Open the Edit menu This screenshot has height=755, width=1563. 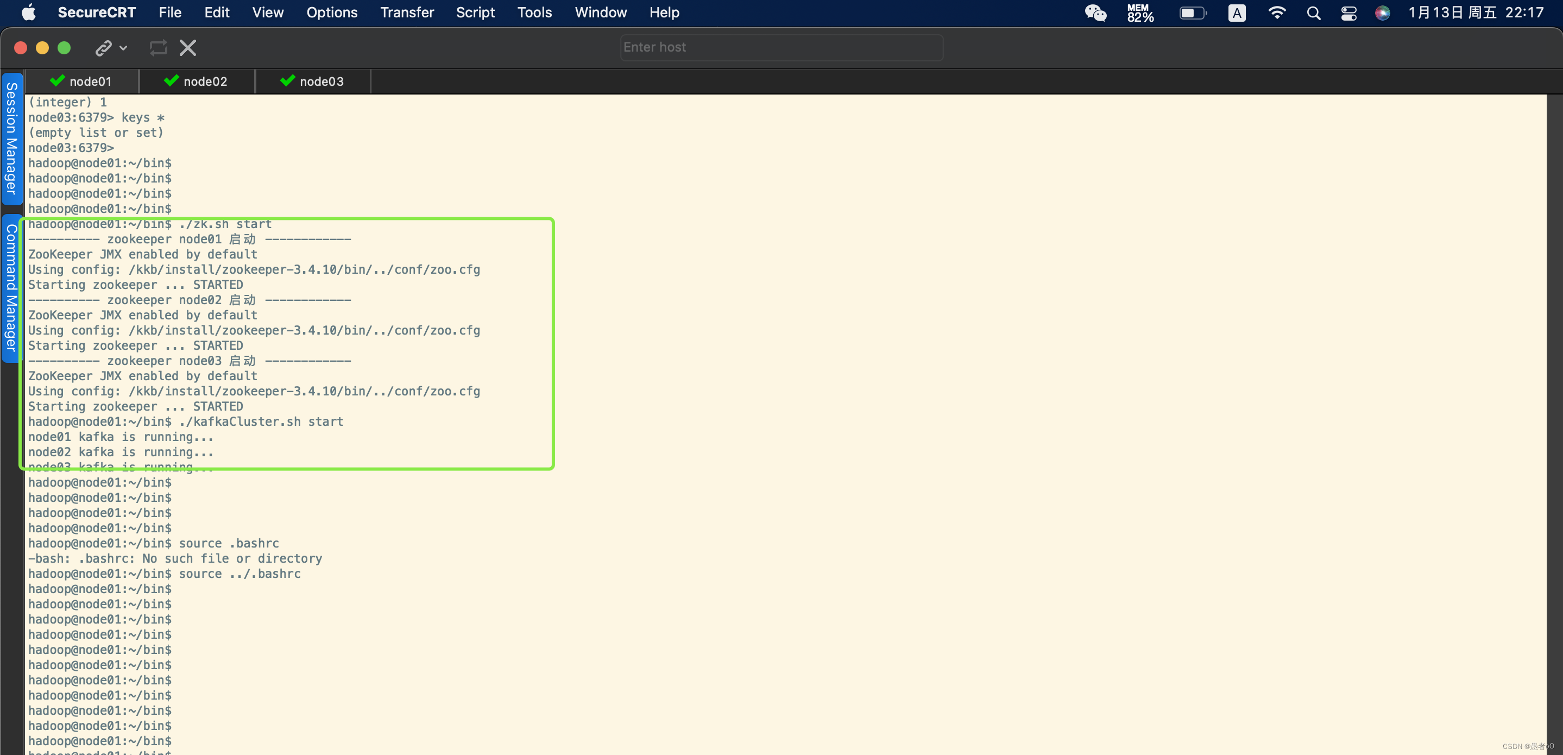217,12
